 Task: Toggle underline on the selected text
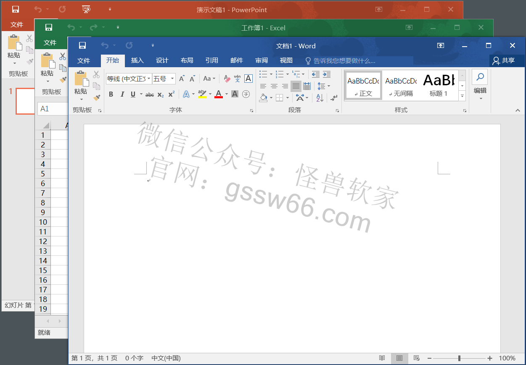click(133, 95)
